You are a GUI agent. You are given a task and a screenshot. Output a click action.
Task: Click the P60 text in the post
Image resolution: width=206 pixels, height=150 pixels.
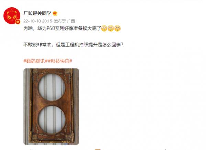51,29
